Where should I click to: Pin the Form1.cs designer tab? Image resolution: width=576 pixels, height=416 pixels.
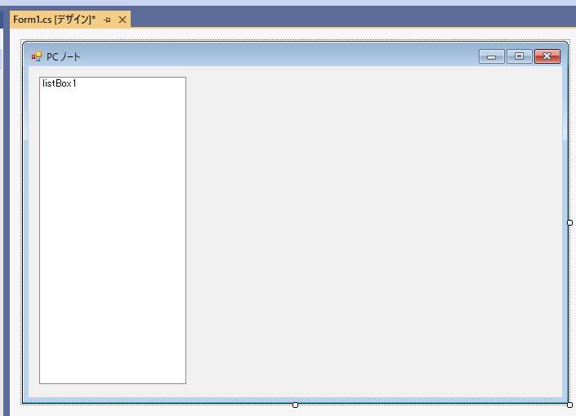(108, 20)
